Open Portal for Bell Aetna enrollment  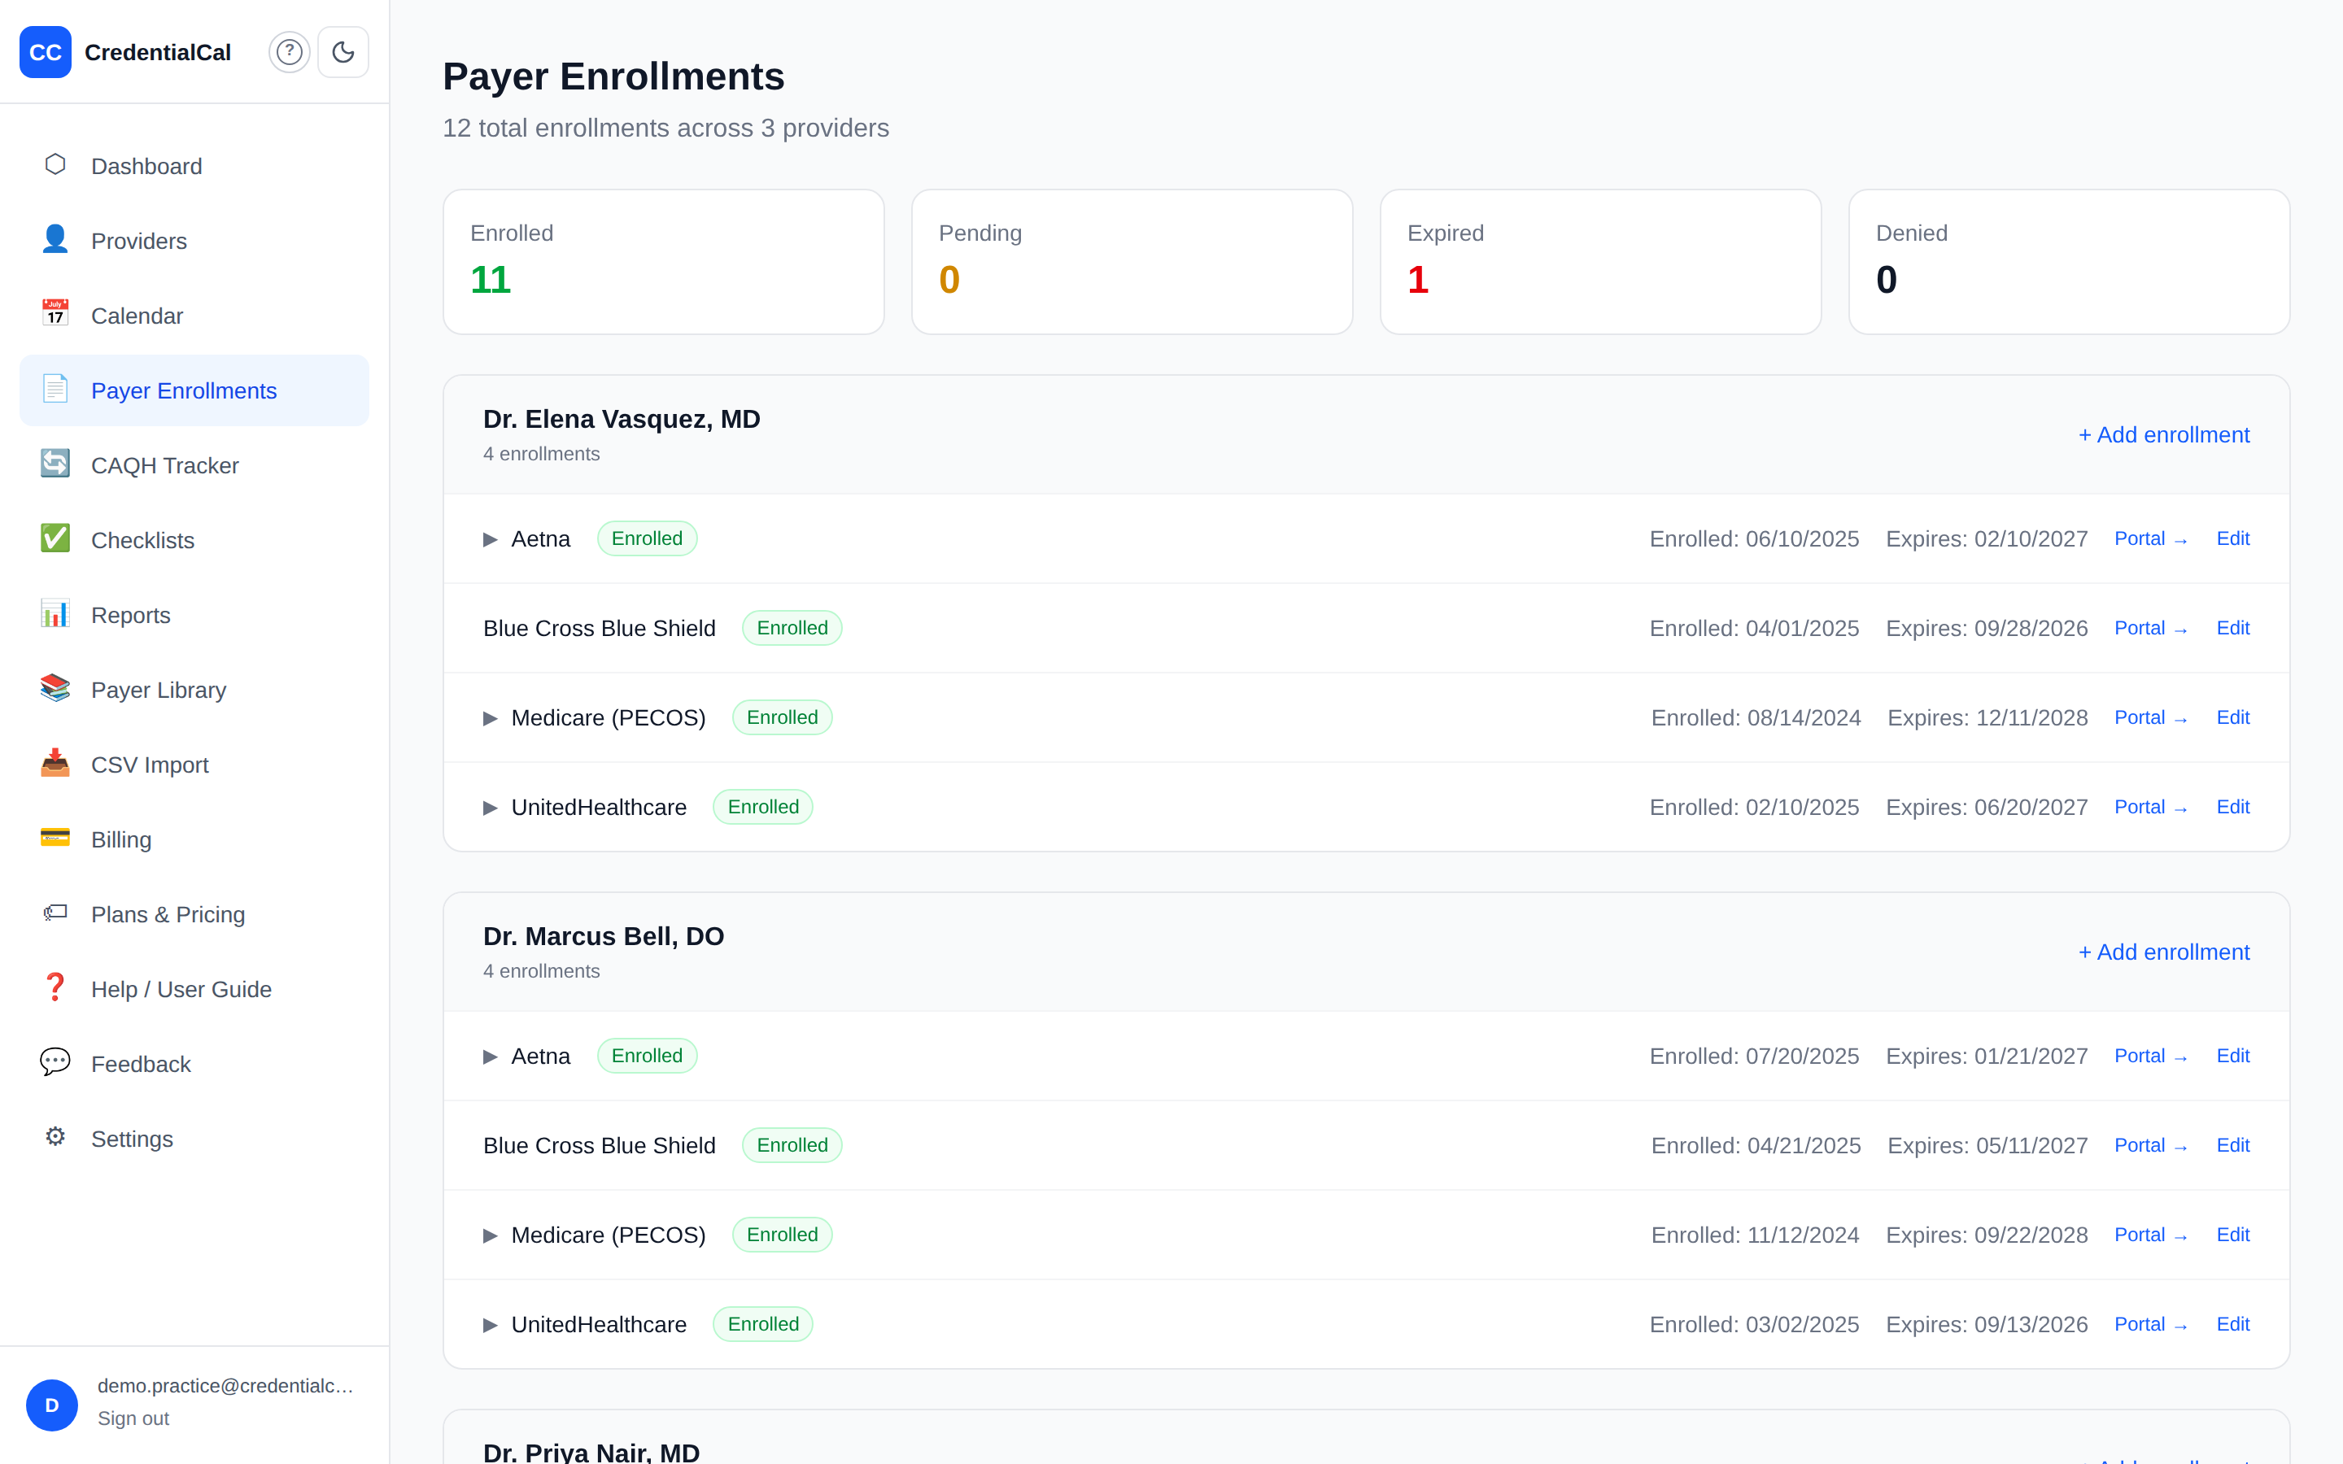click(x=2150, y=1056)
